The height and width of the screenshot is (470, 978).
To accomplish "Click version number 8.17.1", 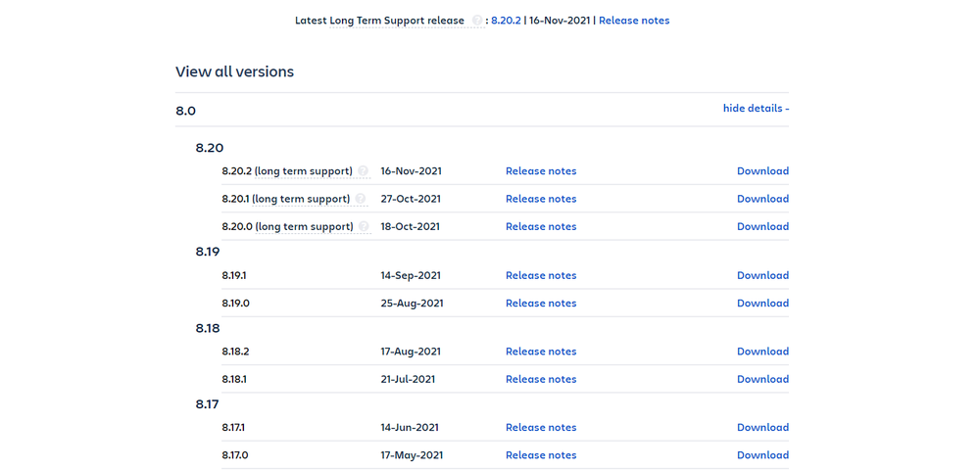I will click(233, 428).
